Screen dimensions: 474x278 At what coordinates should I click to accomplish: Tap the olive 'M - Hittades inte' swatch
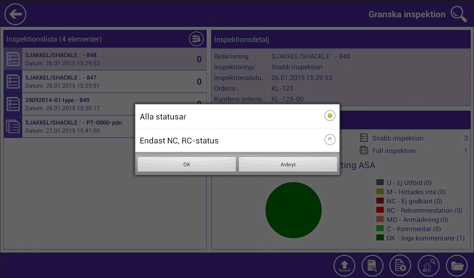[380, 192]
